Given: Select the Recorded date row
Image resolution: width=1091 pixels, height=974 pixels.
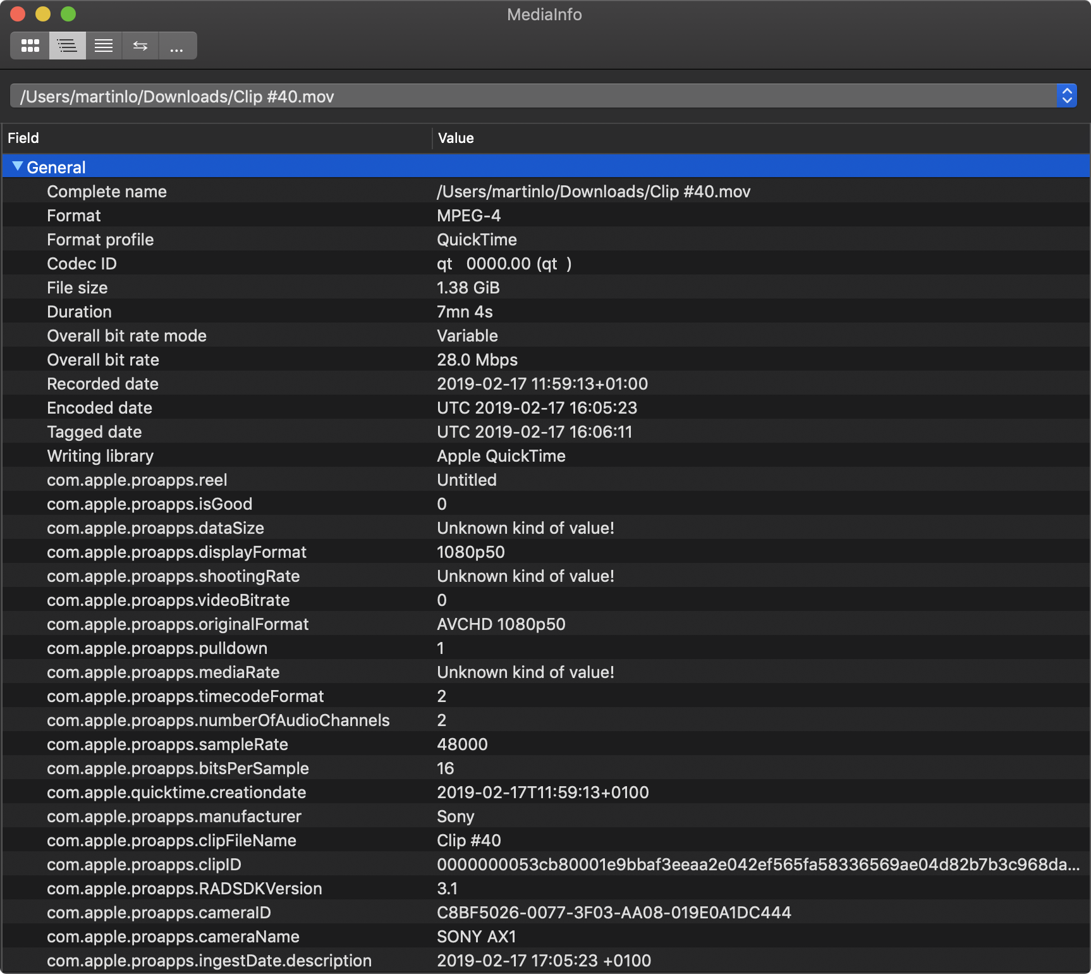Looking at the screenshot, I should (x=545, y=384).
